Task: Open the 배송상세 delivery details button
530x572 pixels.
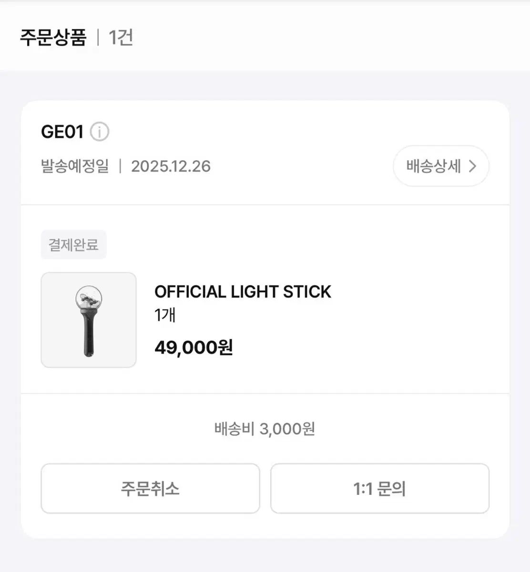Action: point(441,166)
